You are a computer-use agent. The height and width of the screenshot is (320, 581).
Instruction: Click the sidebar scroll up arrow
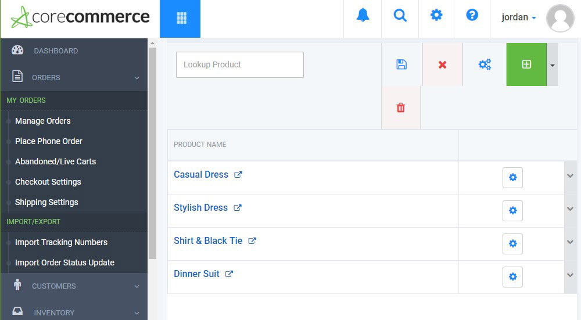point(152,44)
